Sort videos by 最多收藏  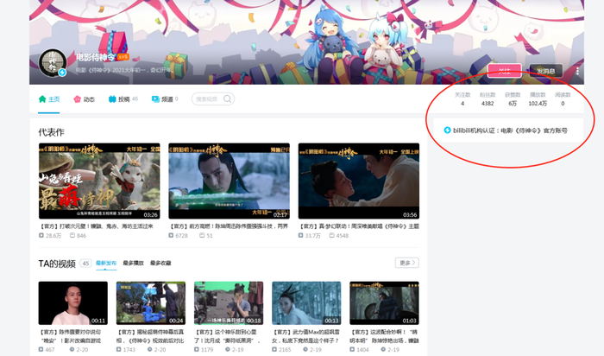(160, 263)
